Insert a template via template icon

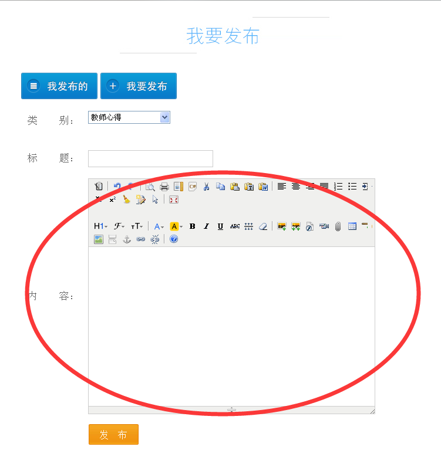[x=179, y=187]
